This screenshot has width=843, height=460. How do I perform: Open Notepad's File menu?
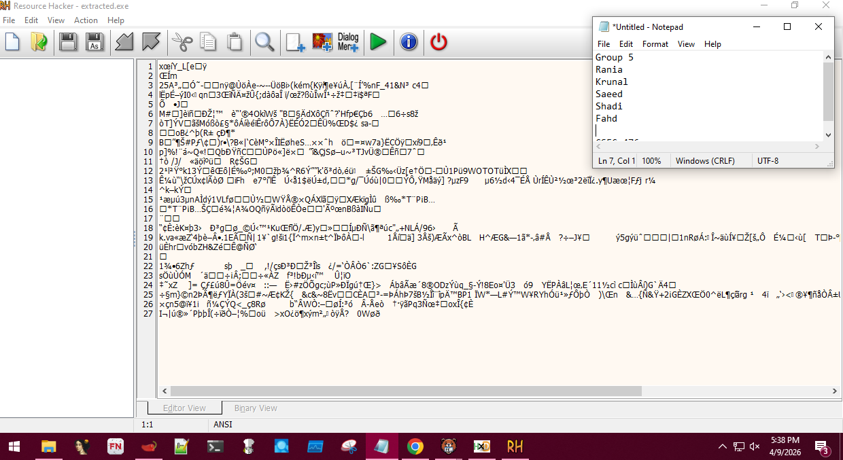pos(604,43)
